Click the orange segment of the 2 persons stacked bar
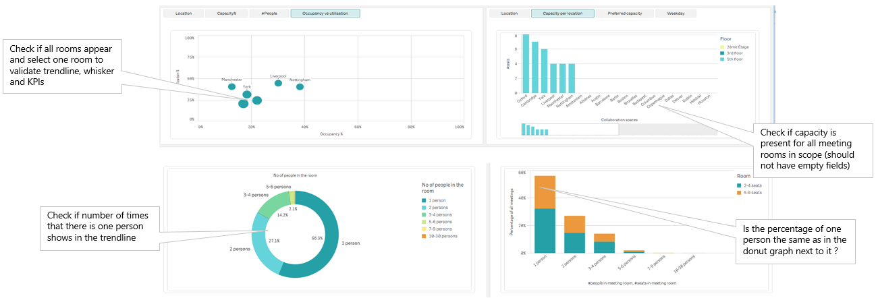Viewport: 878px width, 298px height. [574, 224]
